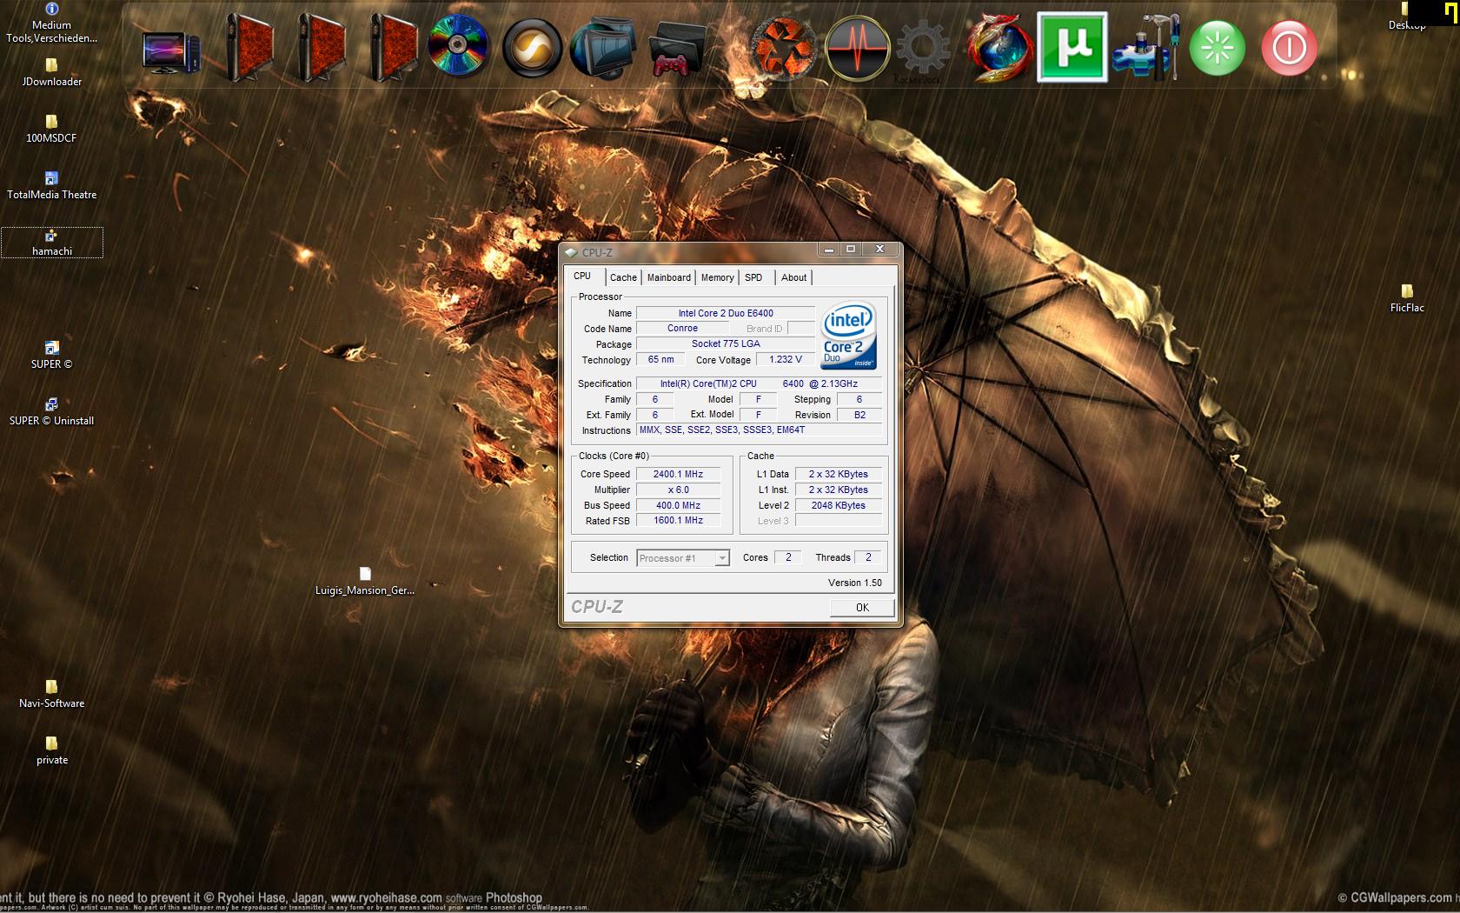Click the Core Voltage value '1.232 V'
The width and height of the screenshot is (1460, 913).
tap(786, 360)
